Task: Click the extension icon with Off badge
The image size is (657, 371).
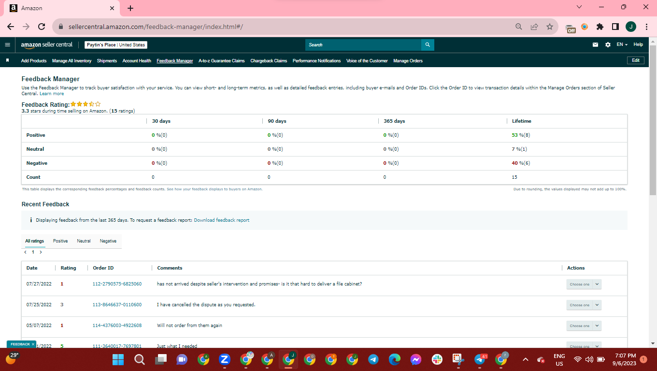Action: [571, 28]
